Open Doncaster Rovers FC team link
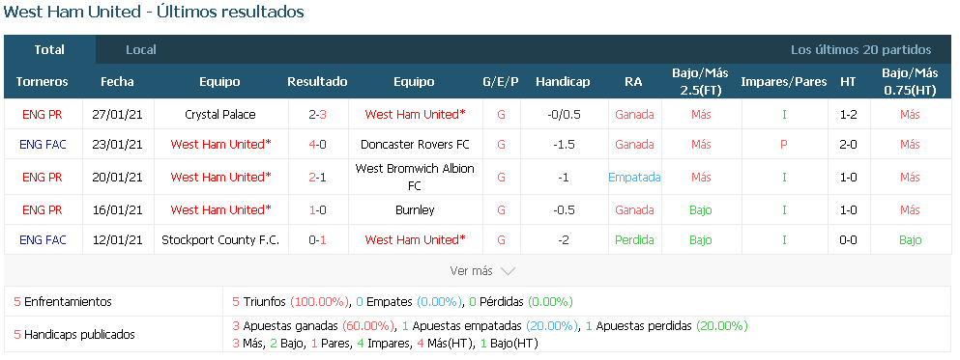Screen dimensions: 960x360 (x=415, y=145)
